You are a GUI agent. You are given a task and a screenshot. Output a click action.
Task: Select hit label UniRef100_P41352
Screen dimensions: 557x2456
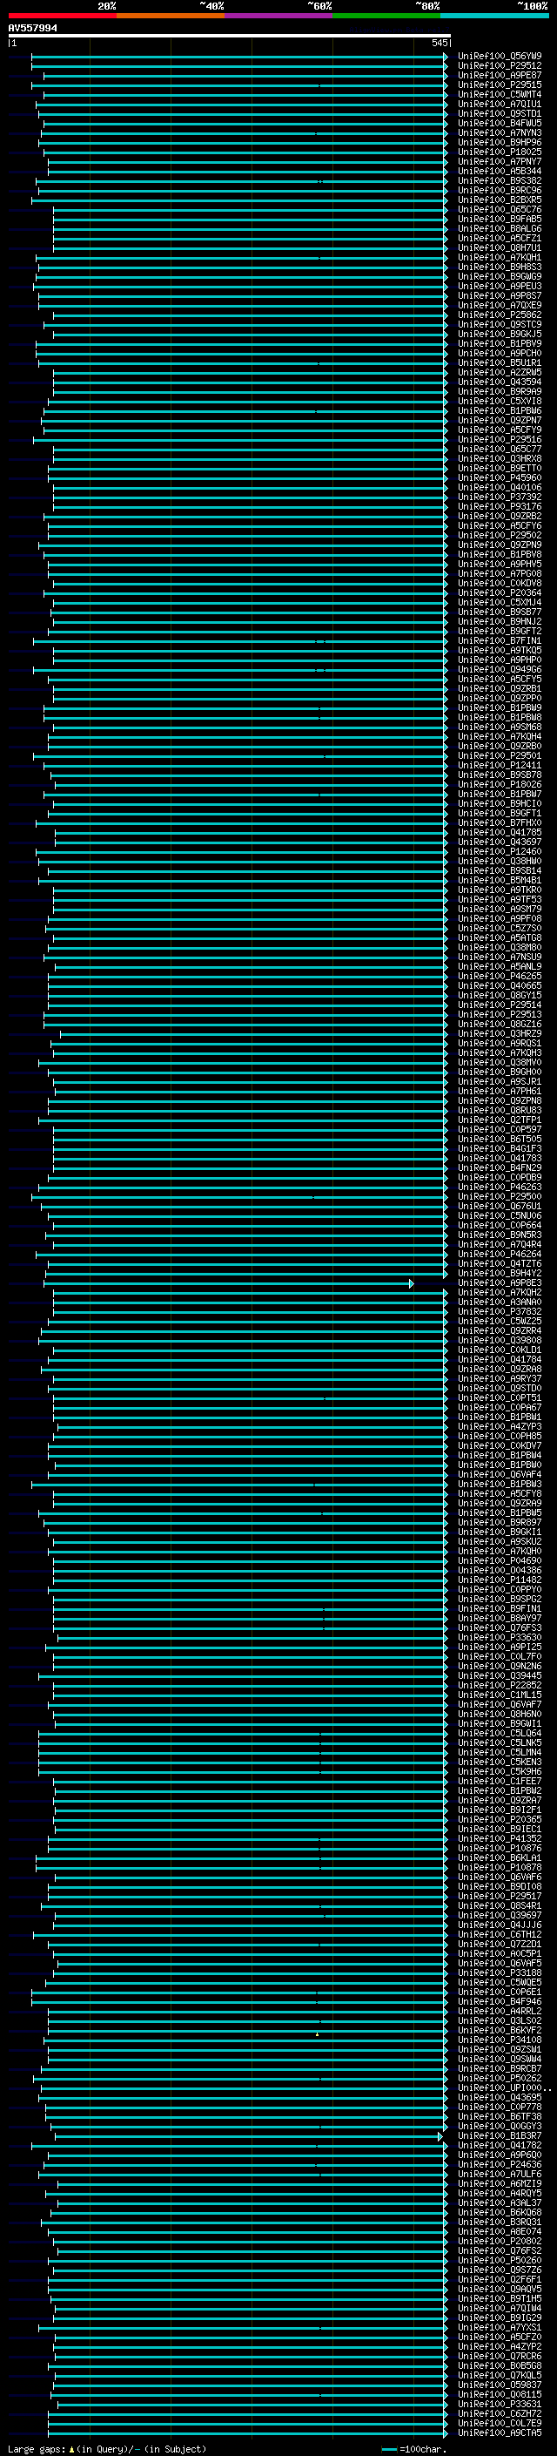coord(500,1839)
